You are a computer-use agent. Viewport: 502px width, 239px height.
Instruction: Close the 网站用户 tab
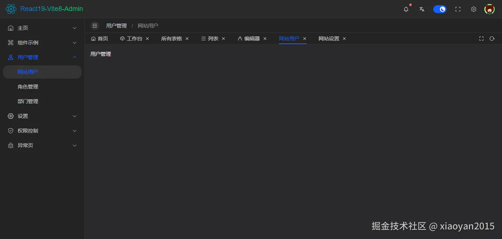click(x=305, y=39)
